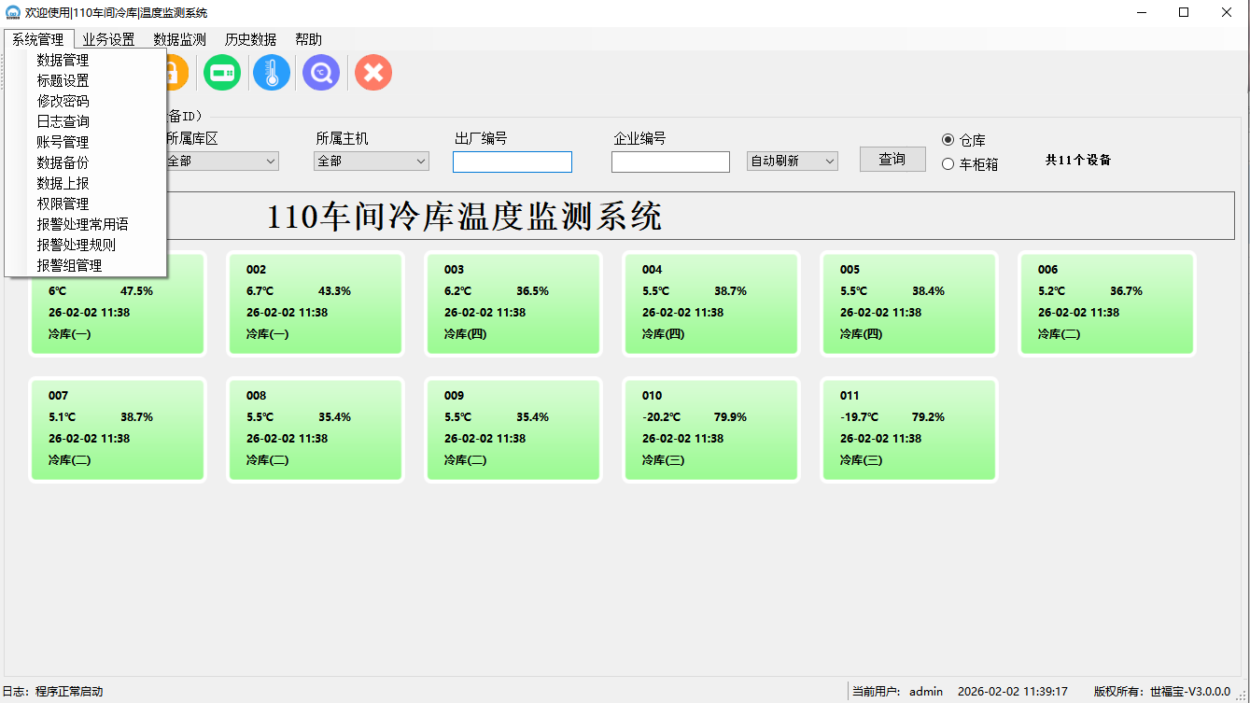1250x703 pixels.
Task: Open the 自动刷新 dropdown
Action: coord(792,162)
